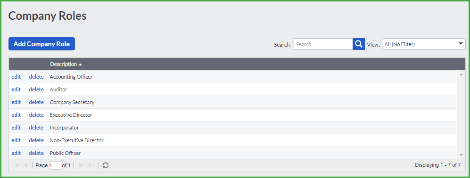Focus the Search text field
The image size is (470, 178).
(x=323, y=44)
